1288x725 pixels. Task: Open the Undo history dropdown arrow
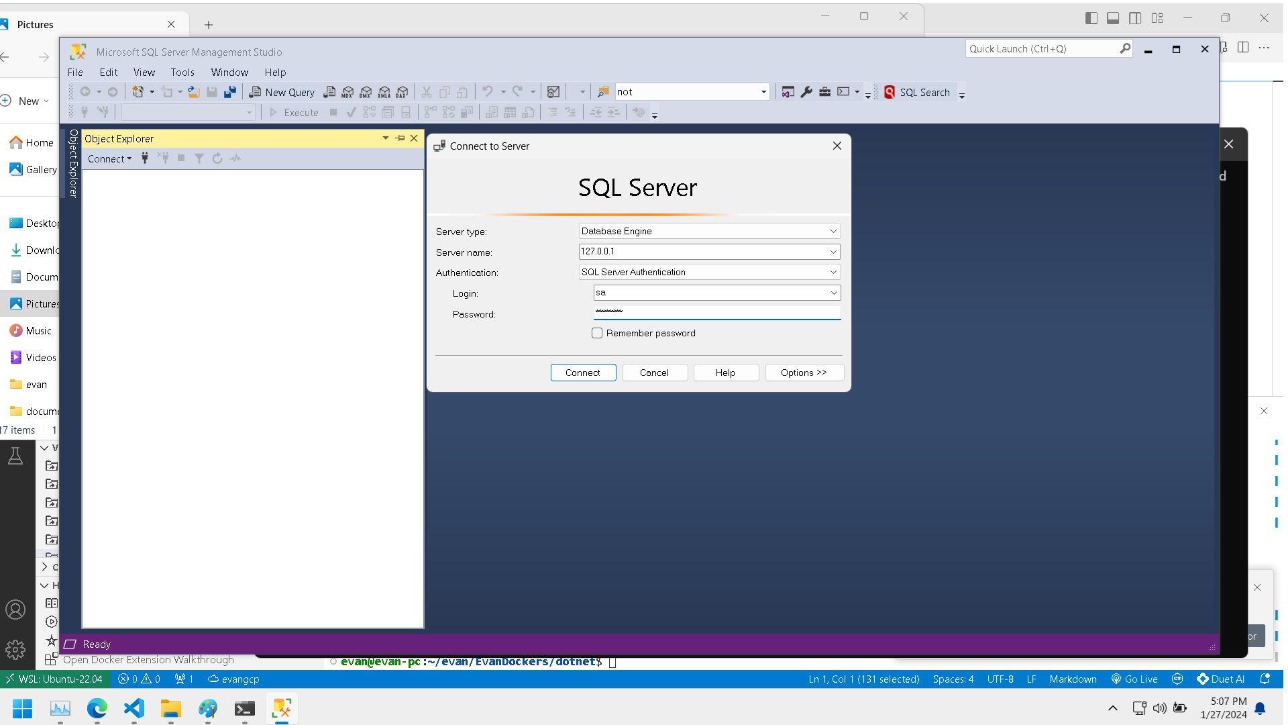click(x=503, y=92)
